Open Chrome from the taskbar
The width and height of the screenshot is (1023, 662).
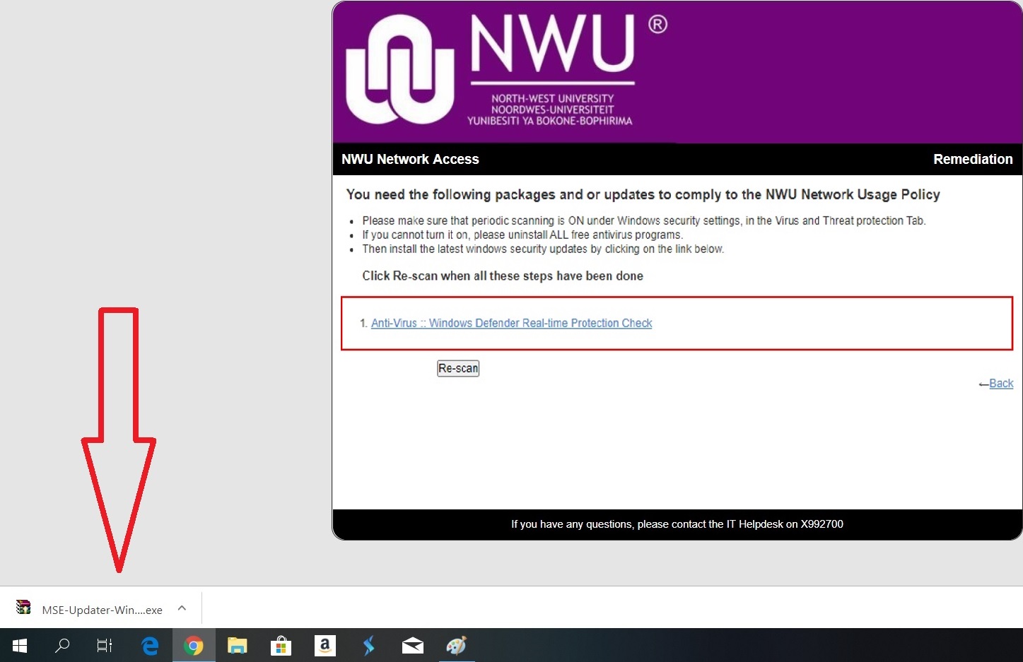(194, 645)
